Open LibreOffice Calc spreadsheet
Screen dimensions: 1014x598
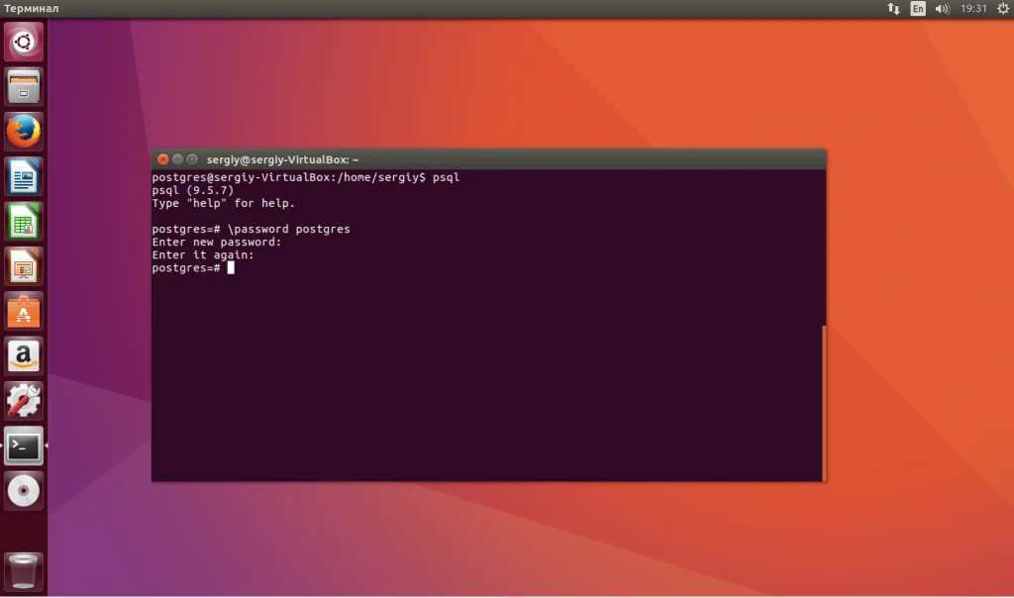point(24,222)
